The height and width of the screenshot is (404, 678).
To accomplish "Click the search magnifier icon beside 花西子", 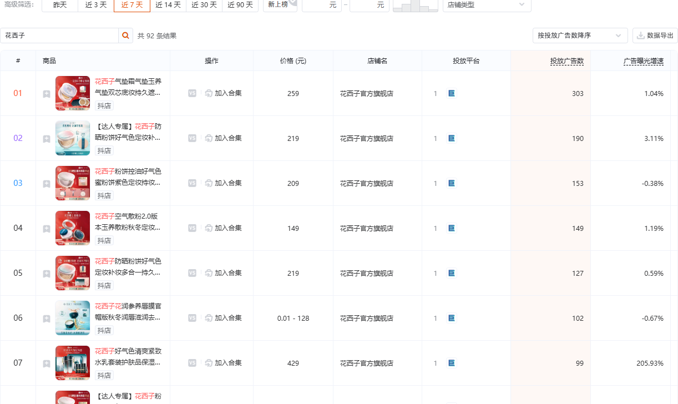I will 126,36.
